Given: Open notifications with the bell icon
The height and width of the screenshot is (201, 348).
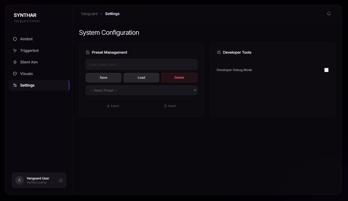Looking at the screenshot, I should 329,14.
